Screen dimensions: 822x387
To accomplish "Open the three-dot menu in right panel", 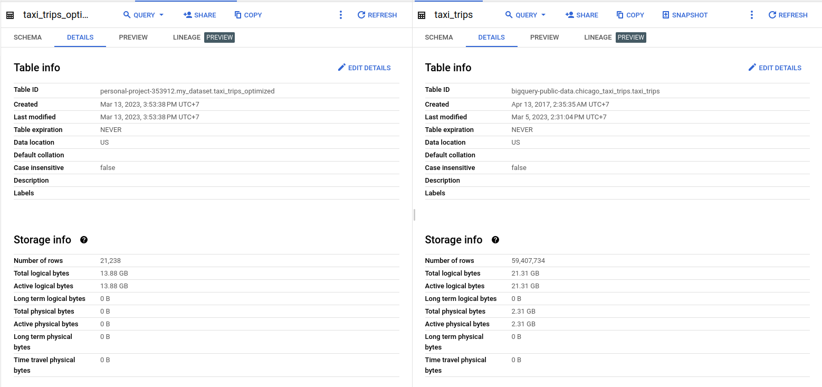I will point(752,15).
